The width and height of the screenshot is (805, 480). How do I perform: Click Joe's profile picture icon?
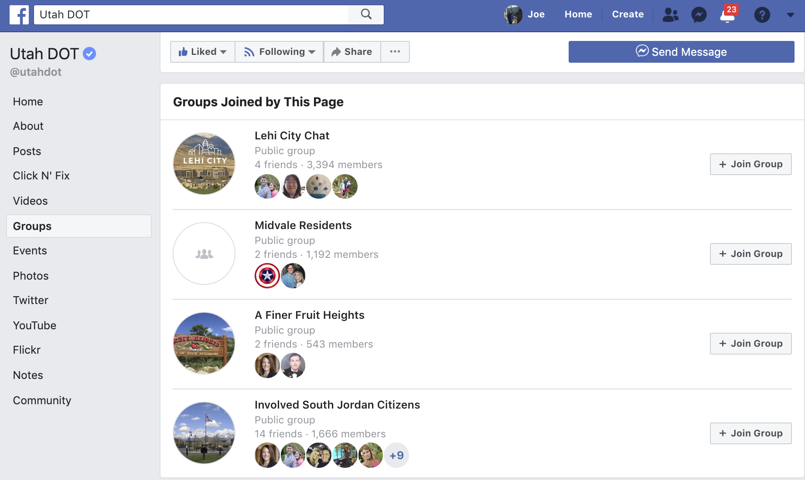tap(513, 14)
